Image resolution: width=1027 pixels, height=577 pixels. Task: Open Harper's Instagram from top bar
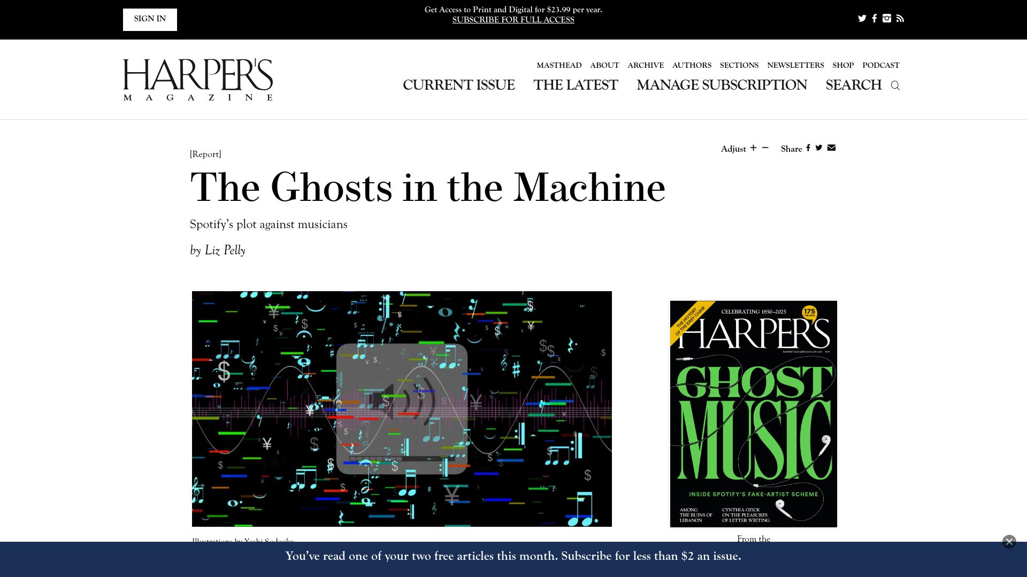click(x=887, y=18)
